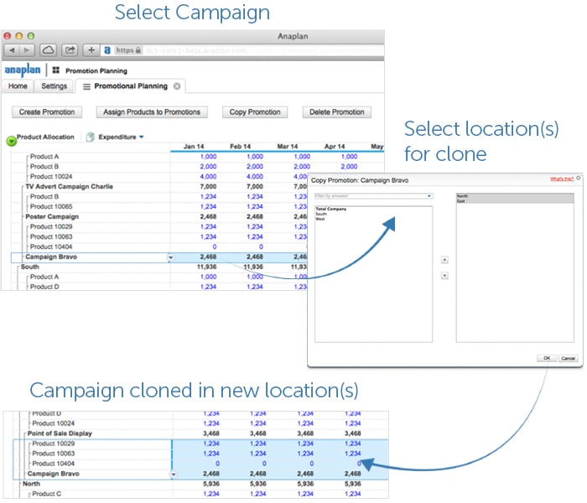Image resolution: width=587 pixels, height=503 pixels.
Task: Click the share icon in browser toolbar
Action: (70, 49)
